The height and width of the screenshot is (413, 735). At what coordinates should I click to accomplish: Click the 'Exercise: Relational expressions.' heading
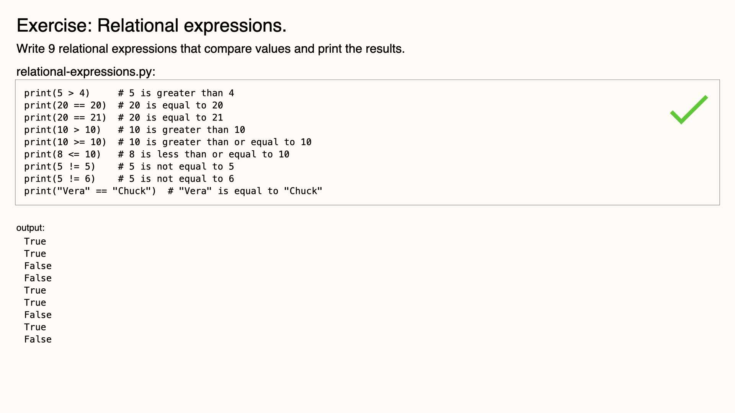pos(152,26)
